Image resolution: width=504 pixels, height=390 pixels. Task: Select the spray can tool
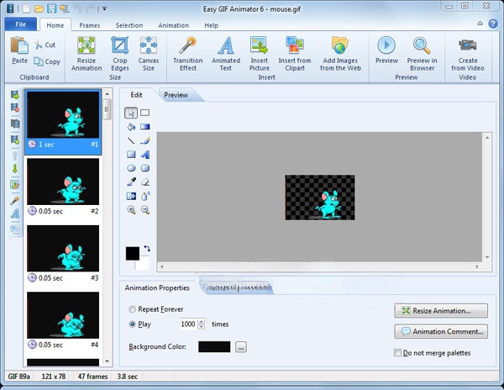point(145,196)
